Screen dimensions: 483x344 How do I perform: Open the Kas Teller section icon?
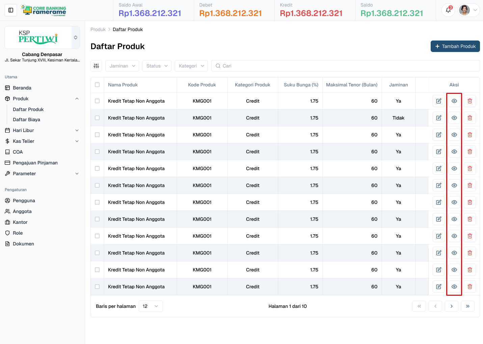(x=8, y=141)
